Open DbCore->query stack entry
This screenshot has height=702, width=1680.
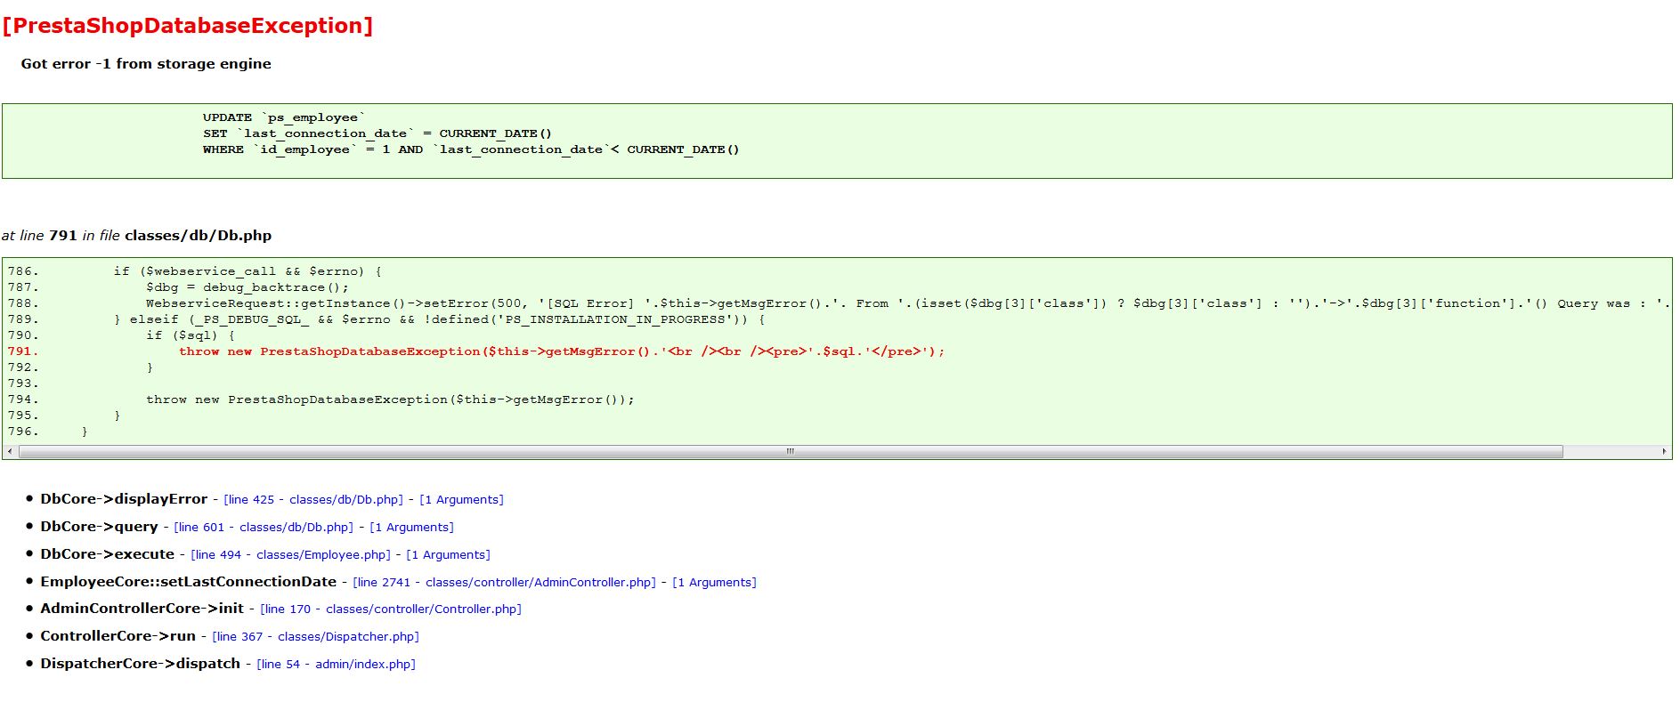[x=99, y=527]
